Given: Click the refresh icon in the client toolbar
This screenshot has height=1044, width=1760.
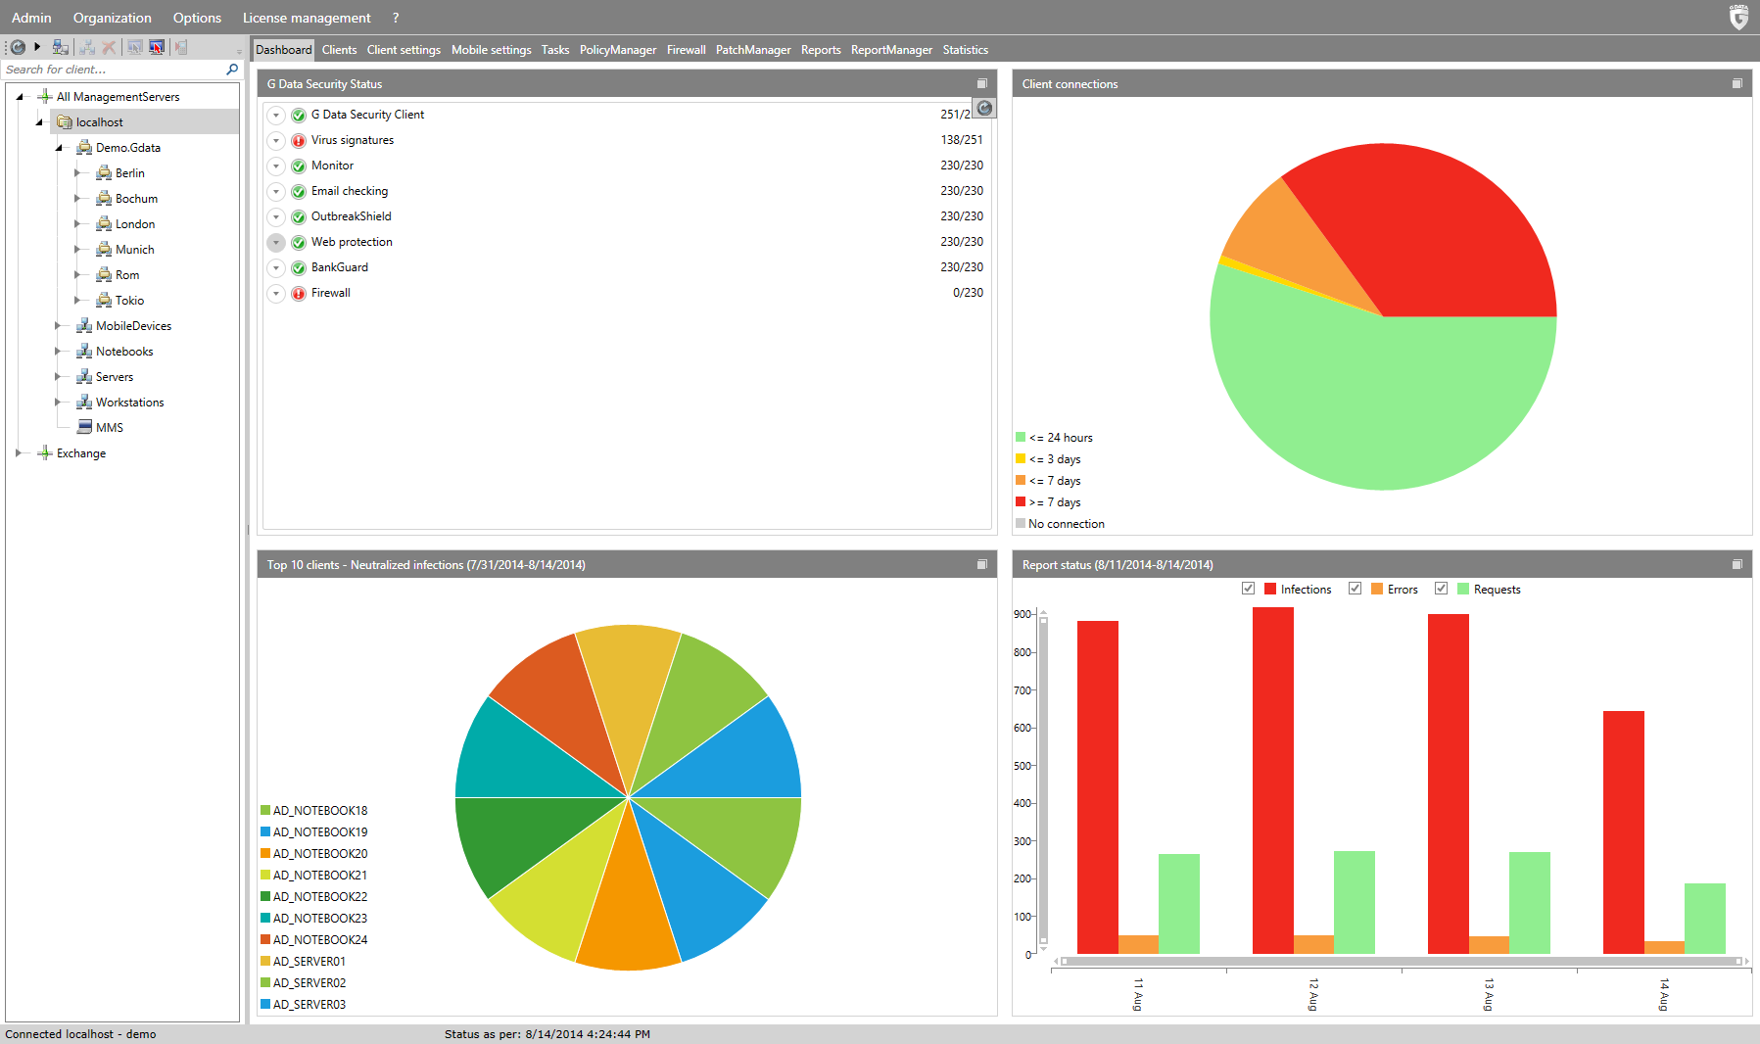Looking at the screenshot, I should coord(18,47).
